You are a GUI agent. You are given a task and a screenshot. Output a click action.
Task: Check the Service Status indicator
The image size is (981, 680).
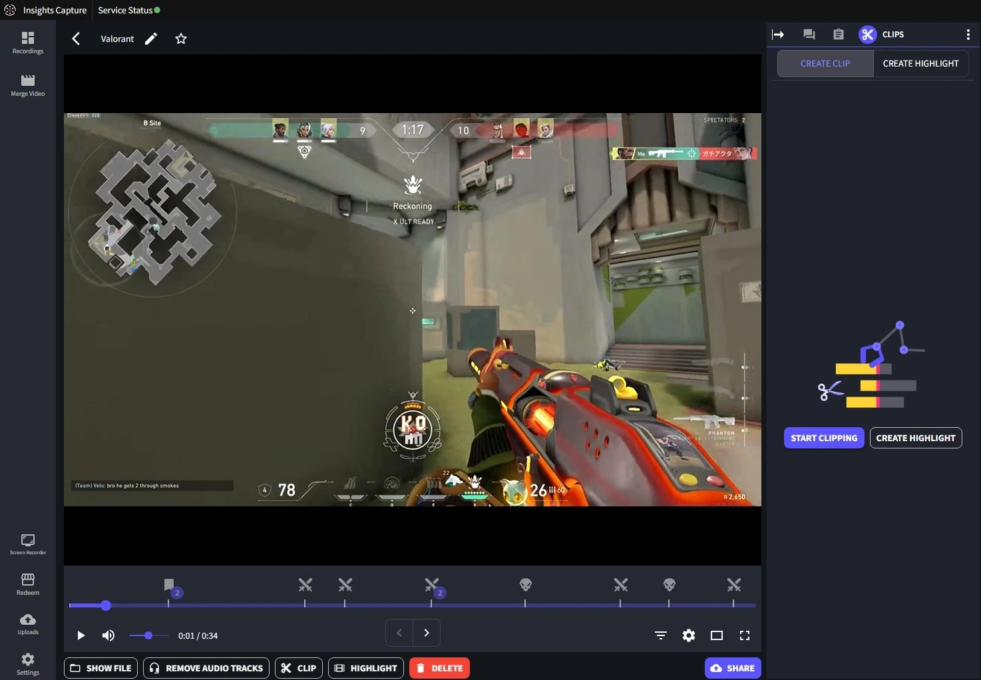(x=129, y=10)
